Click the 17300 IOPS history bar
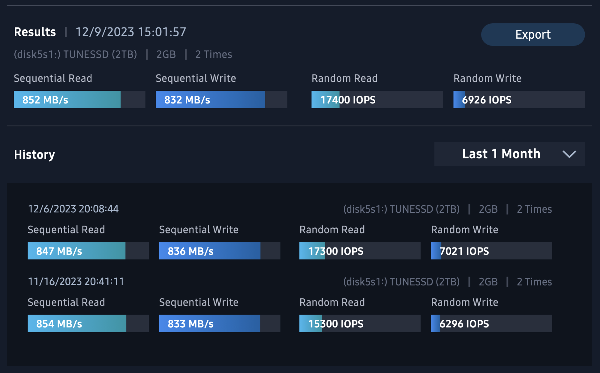The image size is (600, 373). [x=360, y=251]
